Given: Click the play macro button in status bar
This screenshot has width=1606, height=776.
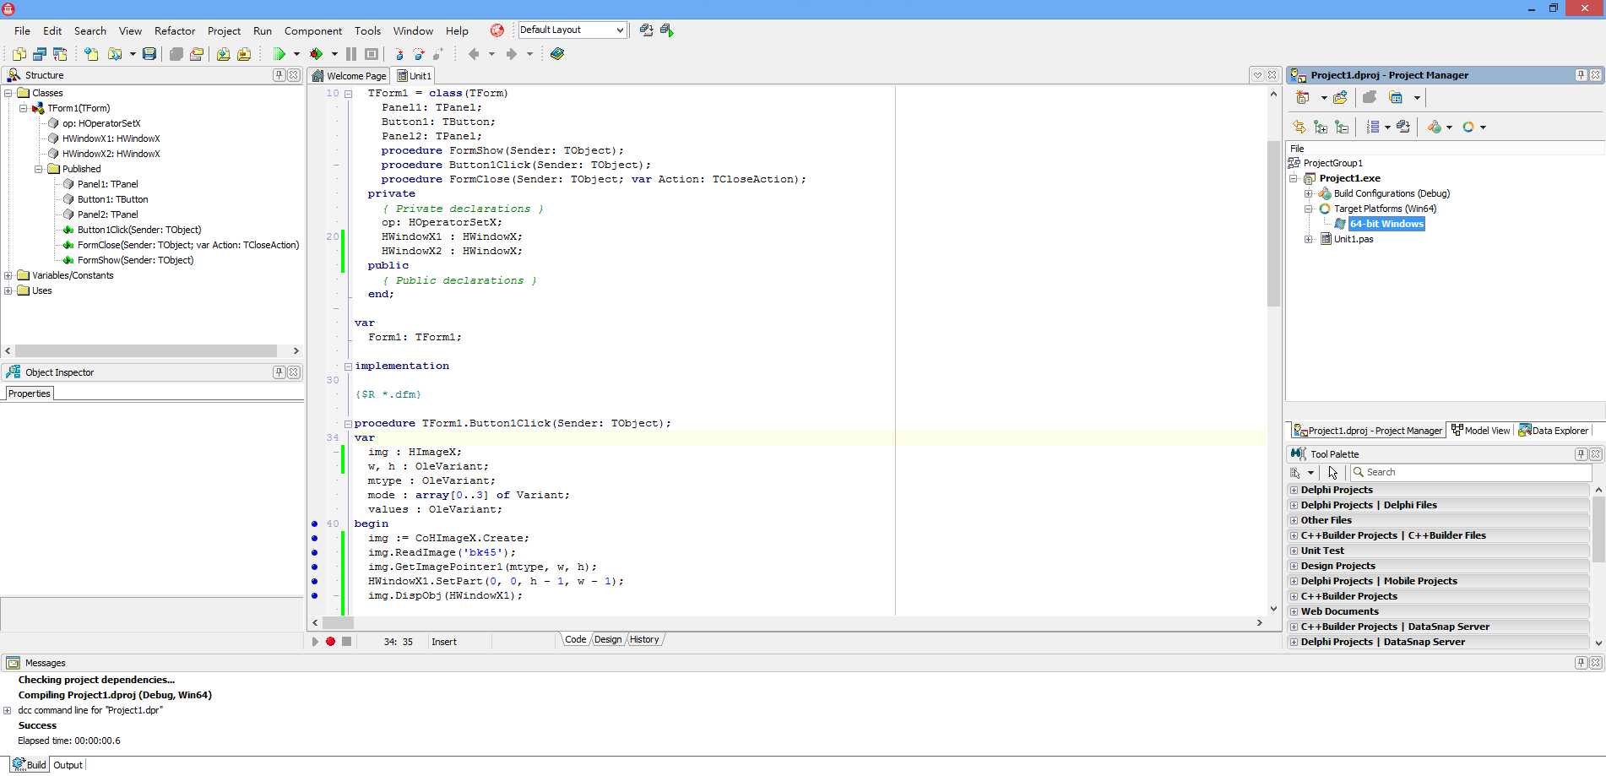Looking at the screenshot, I should coord(315,642).
